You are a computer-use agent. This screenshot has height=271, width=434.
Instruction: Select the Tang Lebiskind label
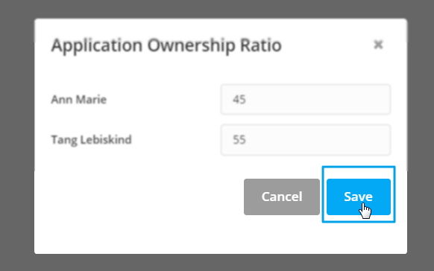[x=91, y=140]
